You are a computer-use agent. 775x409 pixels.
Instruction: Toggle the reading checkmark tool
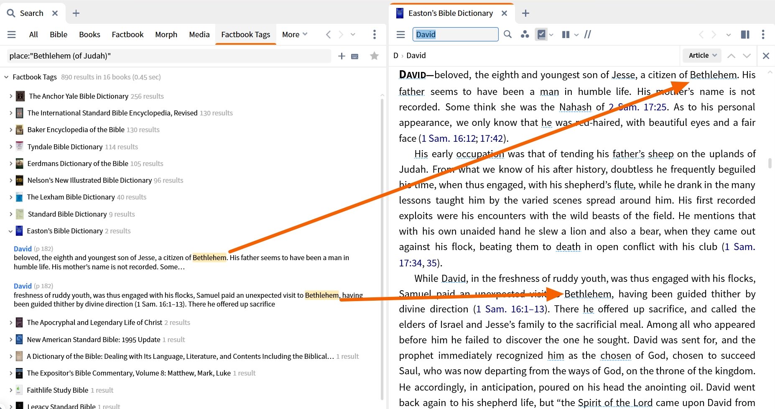(541, 34)
